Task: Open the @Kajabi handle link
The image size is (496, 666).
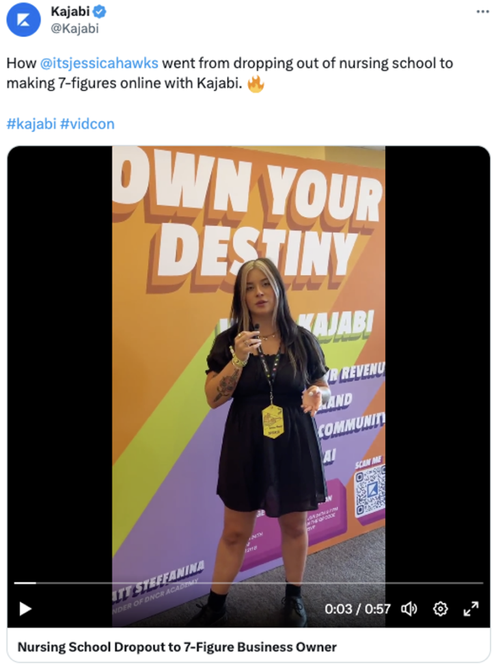Action: (75, 29)
